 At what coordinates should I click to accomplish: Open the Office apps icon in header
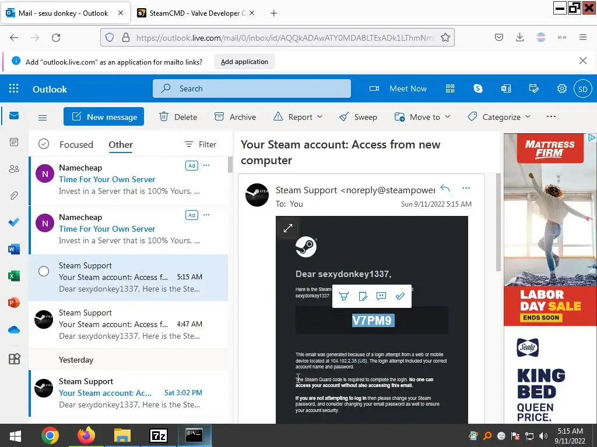(506, 88)
